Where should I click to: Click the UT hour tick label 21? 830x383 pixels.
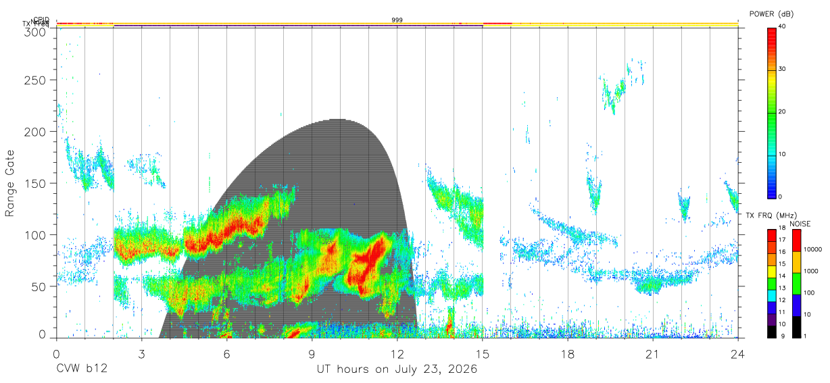point(653,354)
